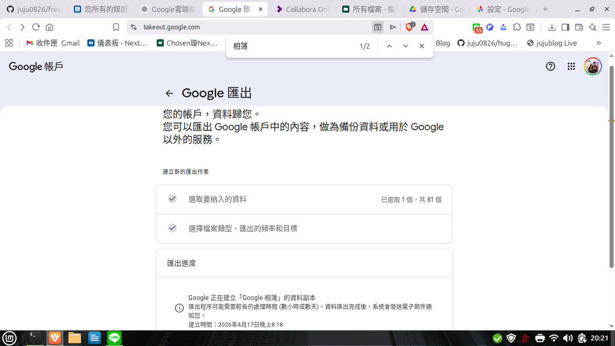Open the Wi-Fi network tray icon

554,338
